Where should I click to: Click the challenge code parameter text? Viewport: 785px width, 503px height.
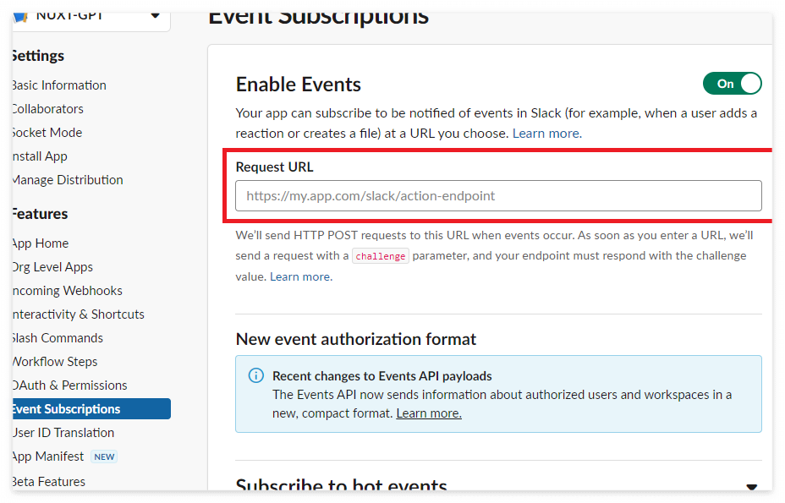pyautogui.click(x=381, y=256)
